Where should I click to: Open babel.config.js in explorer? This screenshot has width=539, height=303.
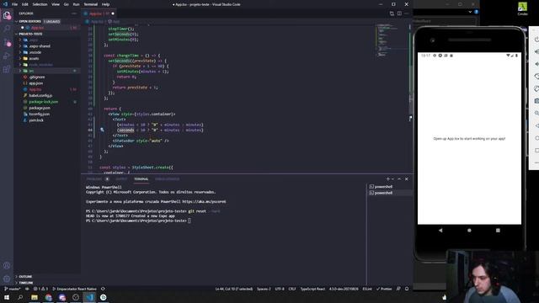[x=40, y=95]
